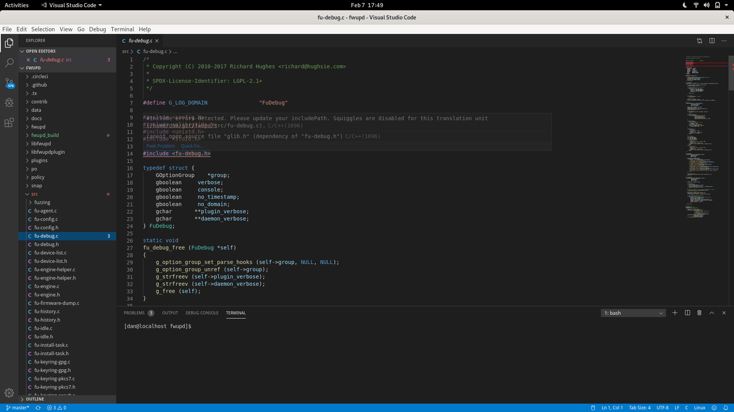The width and height of the screenshot is (734, 412).
Task: Open the Selection menu
Action: [43, 29]
